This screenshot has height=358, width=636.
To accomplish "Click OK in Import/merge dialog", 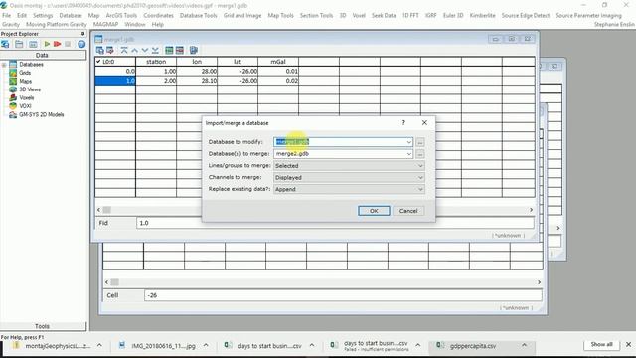I will tap(374, 211).
